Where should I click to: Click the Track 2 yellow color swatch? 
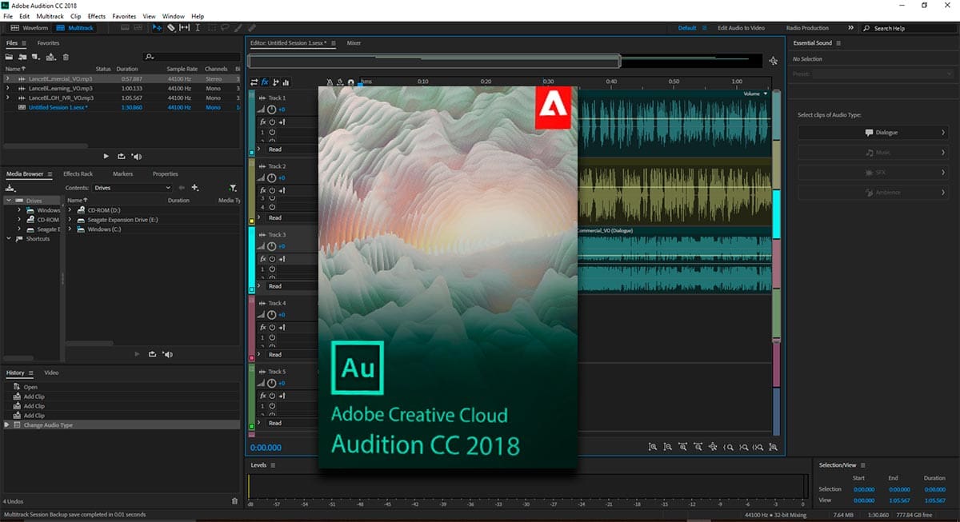point(252,221)
